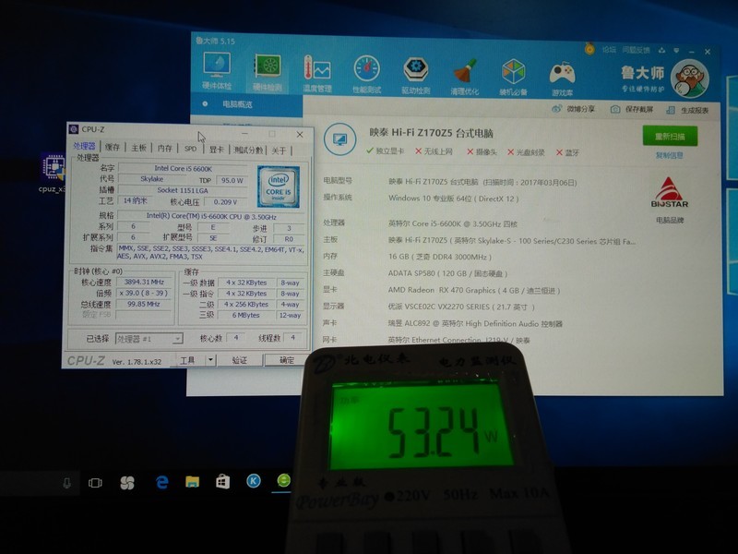Switch to CPU-Z 关于 tab
Viewport: 738px width, 554px height.
click(279, 151)
